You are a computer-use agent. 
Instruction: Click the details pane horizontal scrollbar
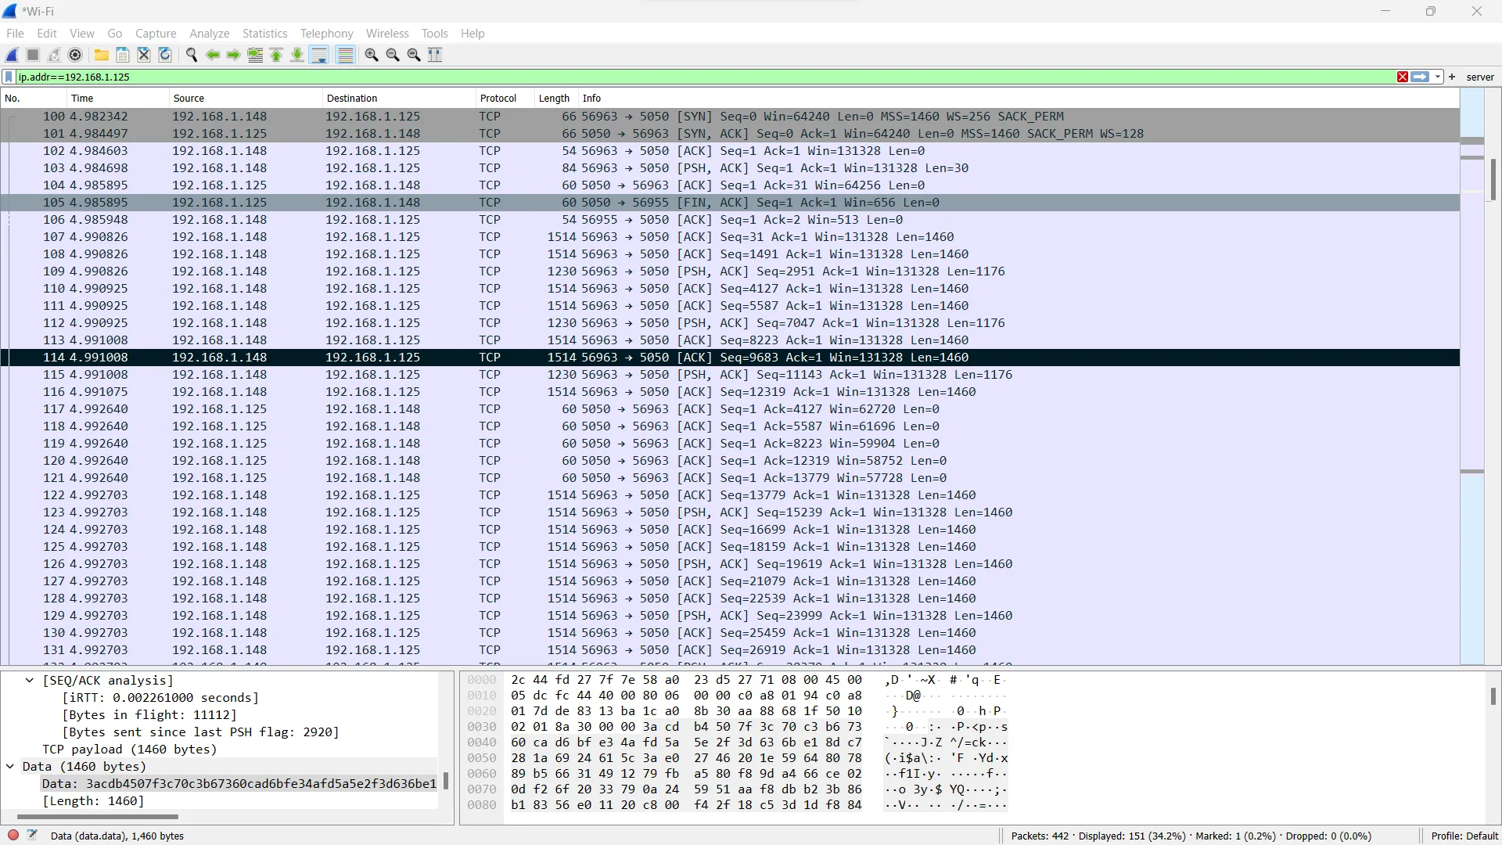(98, 817)
